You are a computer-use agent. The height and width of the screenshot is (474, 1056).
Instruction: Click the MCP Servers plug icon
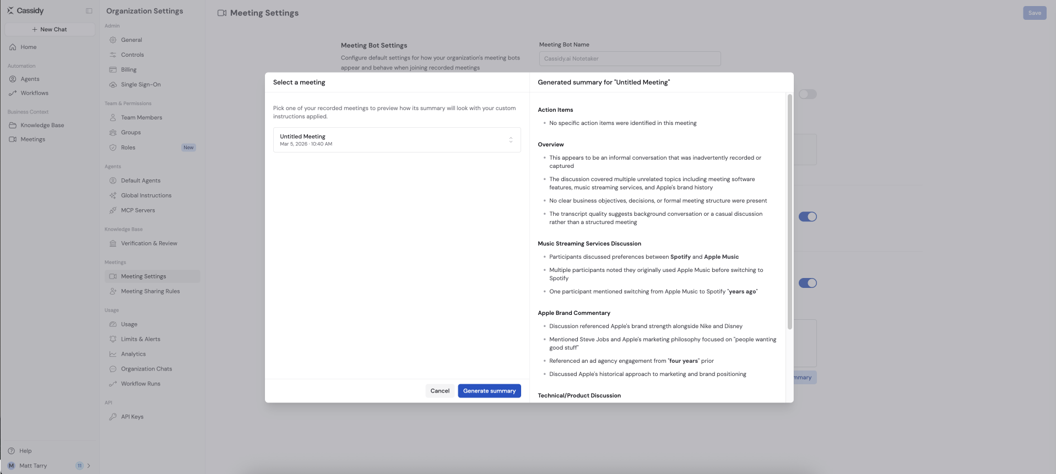click(113, 210)
